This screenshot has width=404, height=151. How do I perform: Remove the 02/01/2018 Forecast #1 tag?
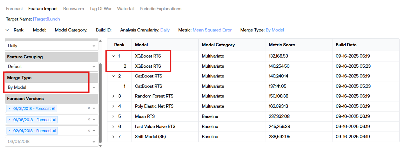point(9,131)
